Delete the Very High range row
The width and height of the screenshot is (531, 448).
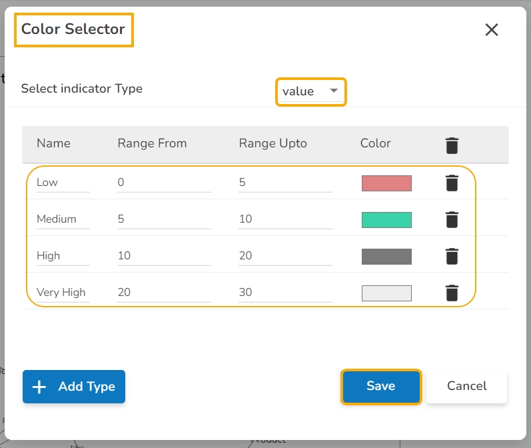[x=452, y=293]
